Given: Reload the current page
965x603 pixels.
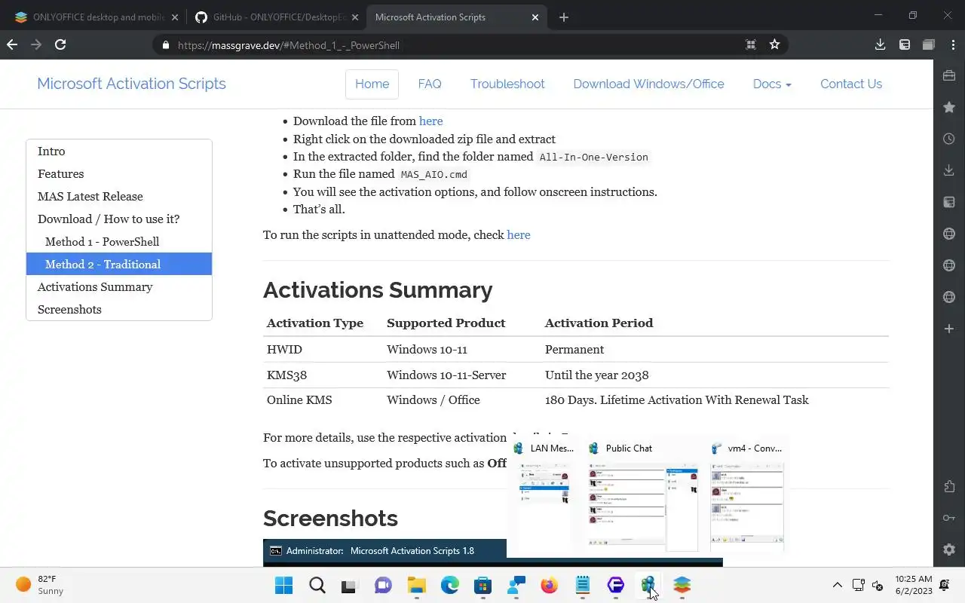Looking at the screenshot, I should coord(60,44).
